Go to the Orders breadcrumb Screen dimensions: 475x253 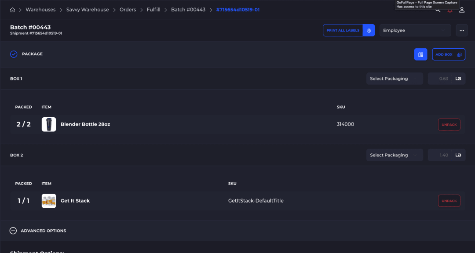(x=128, y=10)
